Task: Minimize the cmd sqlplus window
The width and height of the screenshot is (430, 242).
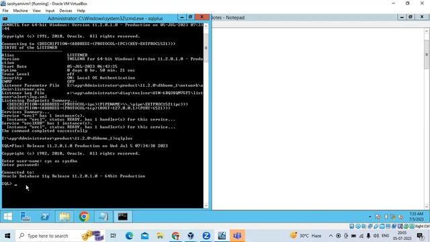Action: 181,17
